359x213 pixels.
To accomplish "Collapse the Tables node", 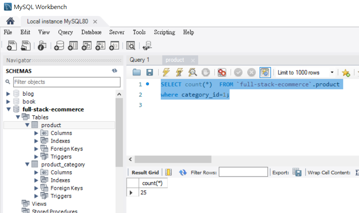I will [x=18, y=117].
